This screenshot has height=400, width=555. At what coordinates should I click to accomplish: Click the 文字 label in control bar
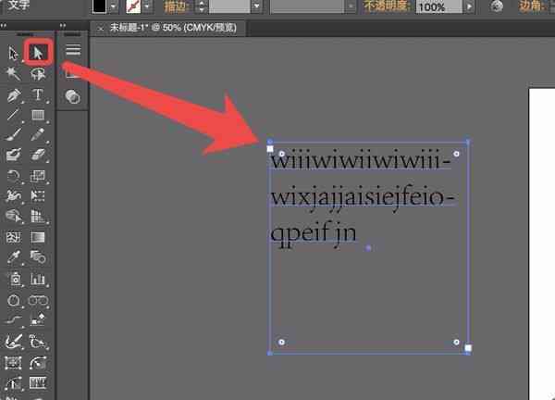tap(19, 5)
